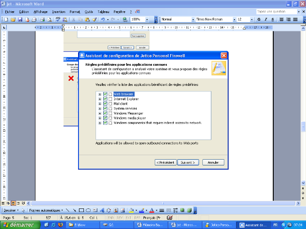Click the Format Painter brush icon
Screen dimensions: 306x229
click(95, 20)
